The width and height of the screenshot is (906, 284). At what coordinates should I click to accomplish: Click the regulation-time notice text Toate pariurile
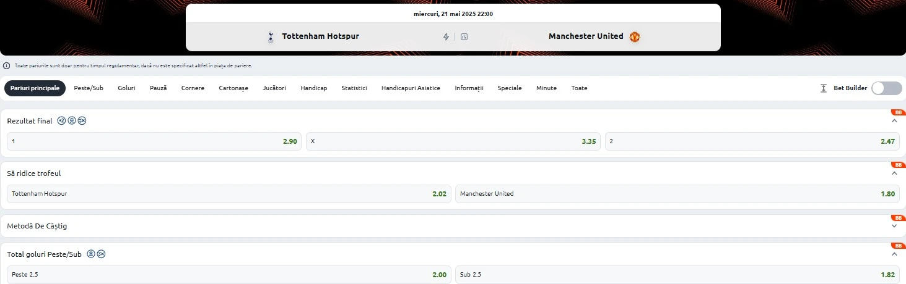click(133, 65)
